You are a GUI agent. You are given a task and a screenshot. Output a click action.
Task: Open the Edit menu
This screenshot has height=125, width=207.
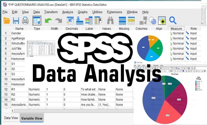tap(15, 12)
